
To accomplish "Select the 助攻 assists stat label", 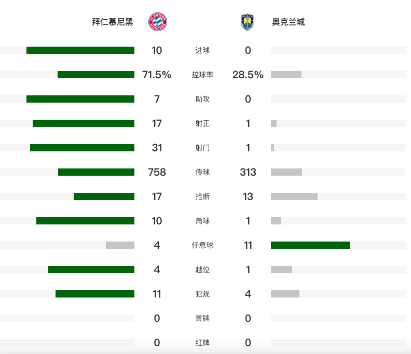I will pos(202,99).
